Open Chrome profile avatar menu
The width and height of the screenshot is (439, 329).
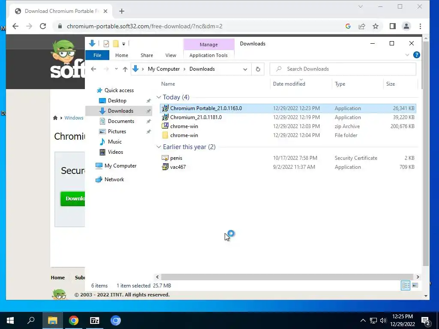pyautogui.click(x=406, y=26)
